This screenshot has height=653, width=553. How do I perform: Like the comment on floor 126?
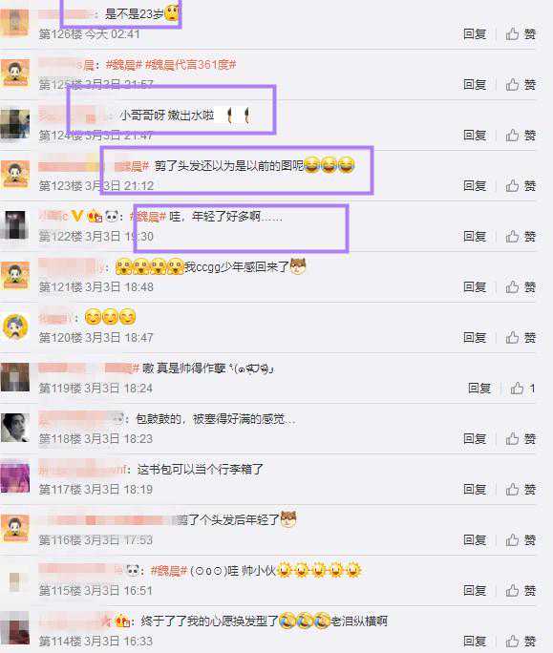point(521,34)
